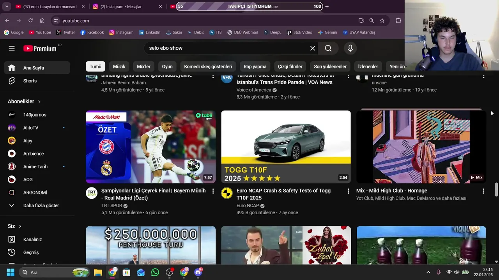Image resolution: width=499 pixels, height=280 pixels.
Task: Open the ARGONOMİ subscription
Action: 37,192
